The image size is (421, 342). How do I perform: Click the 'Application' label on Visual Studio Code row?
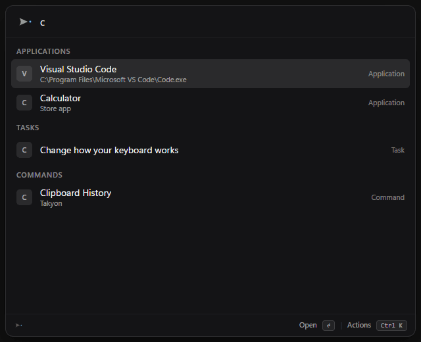pos(386,74)
